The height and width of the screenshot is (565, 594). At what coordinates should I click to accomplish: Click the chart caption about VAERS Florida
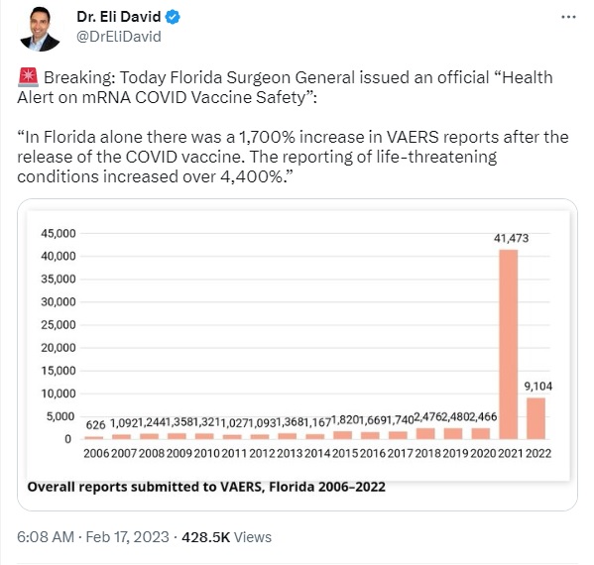click(206, 487)
